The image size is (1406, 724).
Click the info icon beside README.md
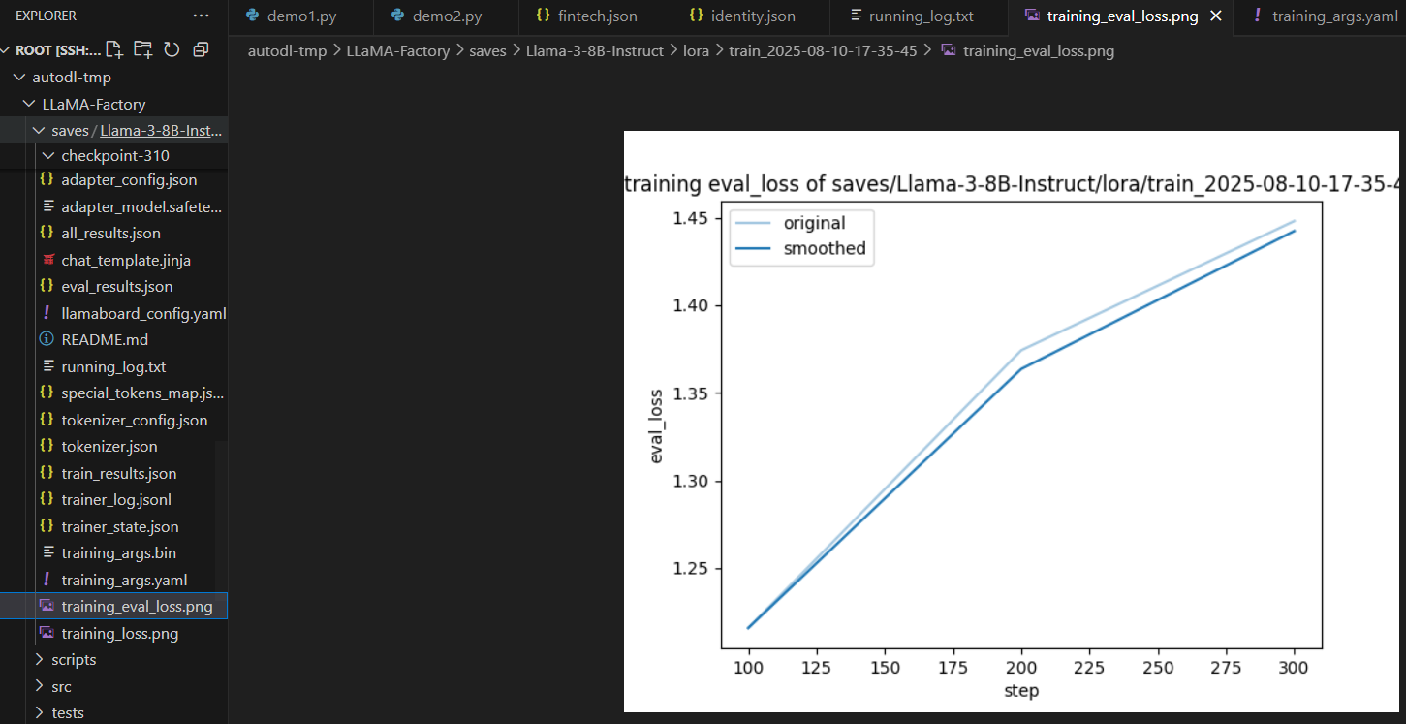(47, 339)
